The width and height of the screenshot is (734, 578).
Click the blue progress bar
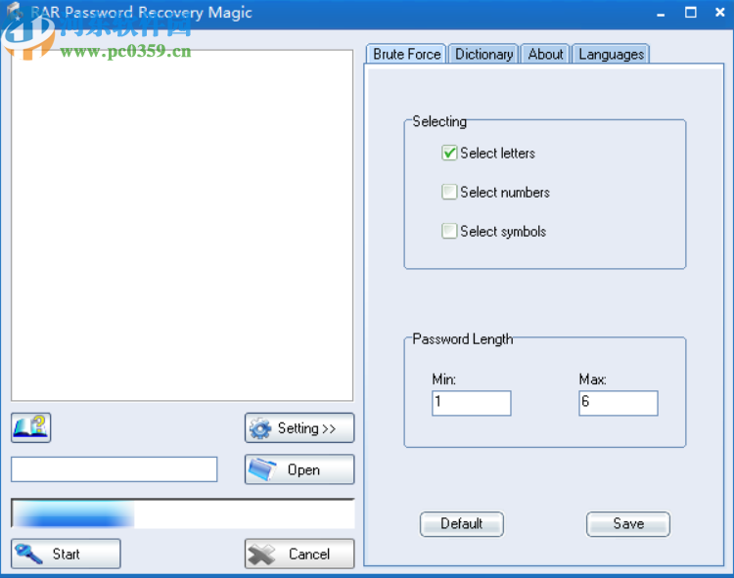pyautogui.click(x=183, y=513)
